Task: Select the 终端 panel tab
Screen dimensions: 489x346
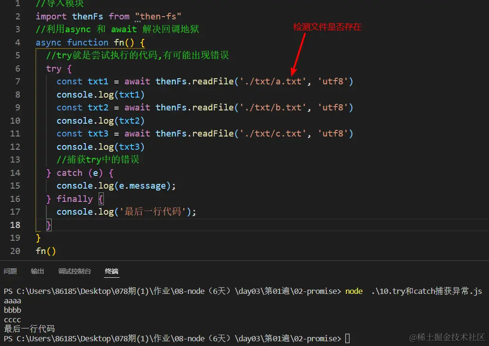Action: [x=111, y=271]
